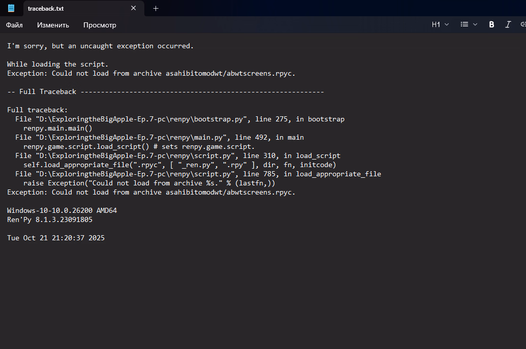Open the Просмотр menu

100,25
